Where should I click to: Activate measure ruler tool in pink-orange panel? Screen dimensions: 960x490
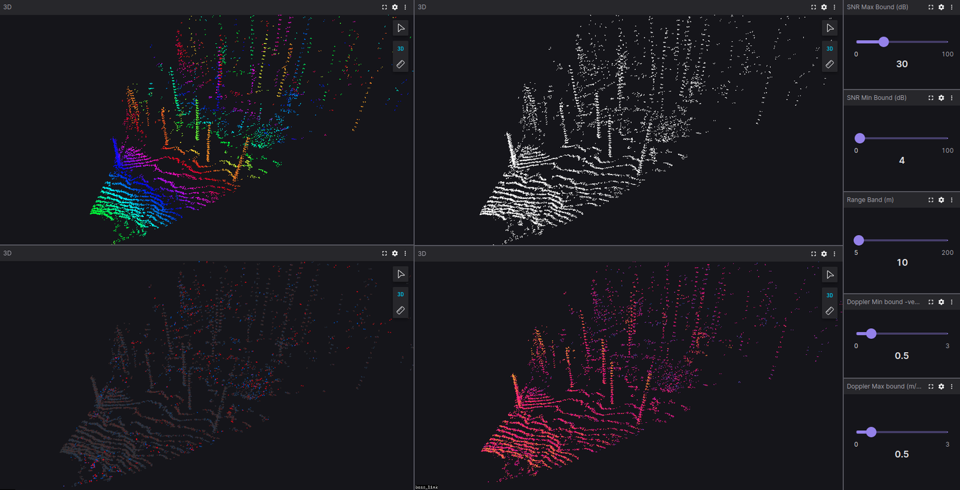click(x=829, y=311)
